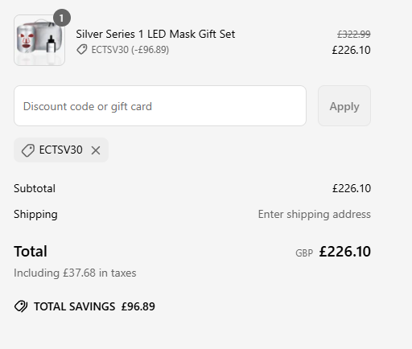Select the Silver Series 1 LED Mask title

click(155, 34)
